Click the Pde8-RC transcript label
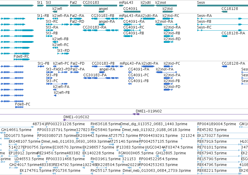 [x=21, y=56]
